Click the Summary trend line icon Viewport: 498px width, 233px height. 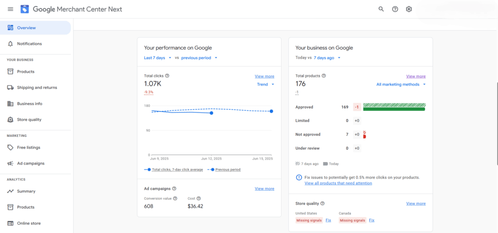(x=11, y=191)
